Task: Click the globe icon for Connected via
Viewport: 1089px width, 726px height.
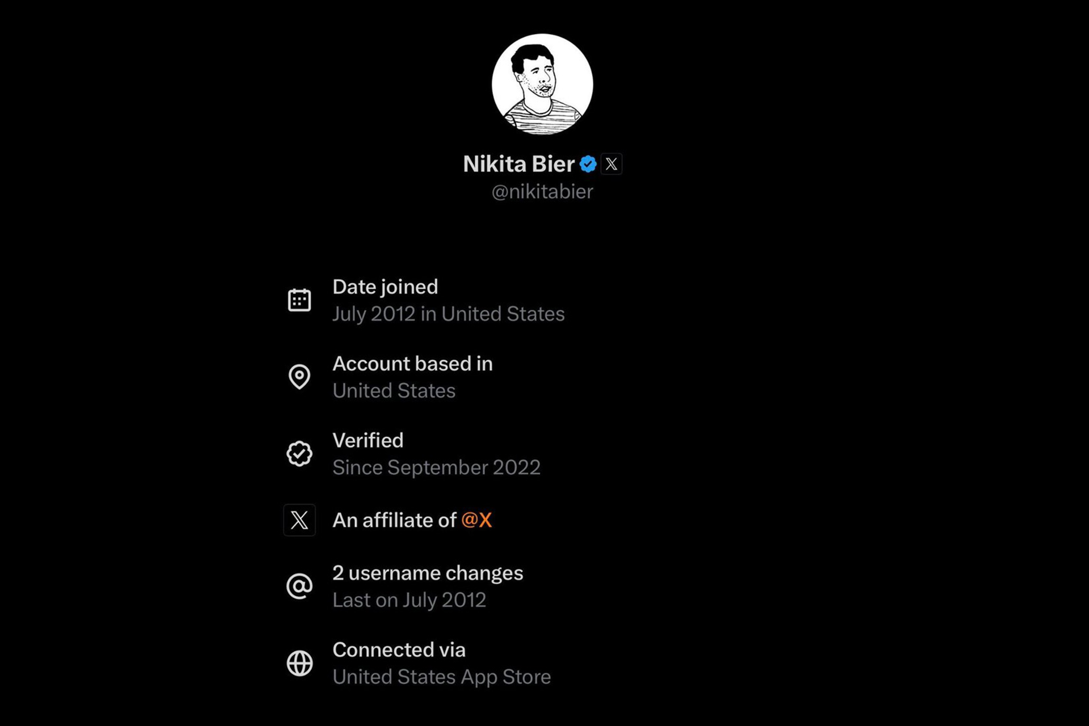Action: click(299, 663)
